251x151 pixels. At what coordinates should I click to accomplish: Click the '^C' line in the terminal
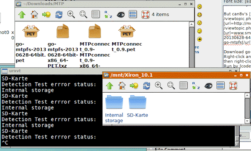[5, 143]
